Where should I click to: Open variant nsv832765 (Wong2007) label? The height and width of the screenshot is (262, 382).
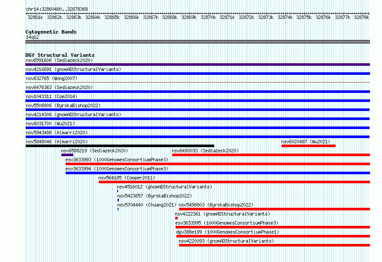pos(52,78)
